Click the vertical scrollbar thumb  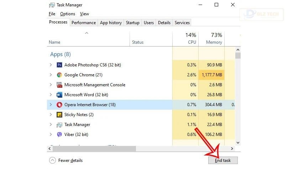pyautogui.click(x=238, y=55)
